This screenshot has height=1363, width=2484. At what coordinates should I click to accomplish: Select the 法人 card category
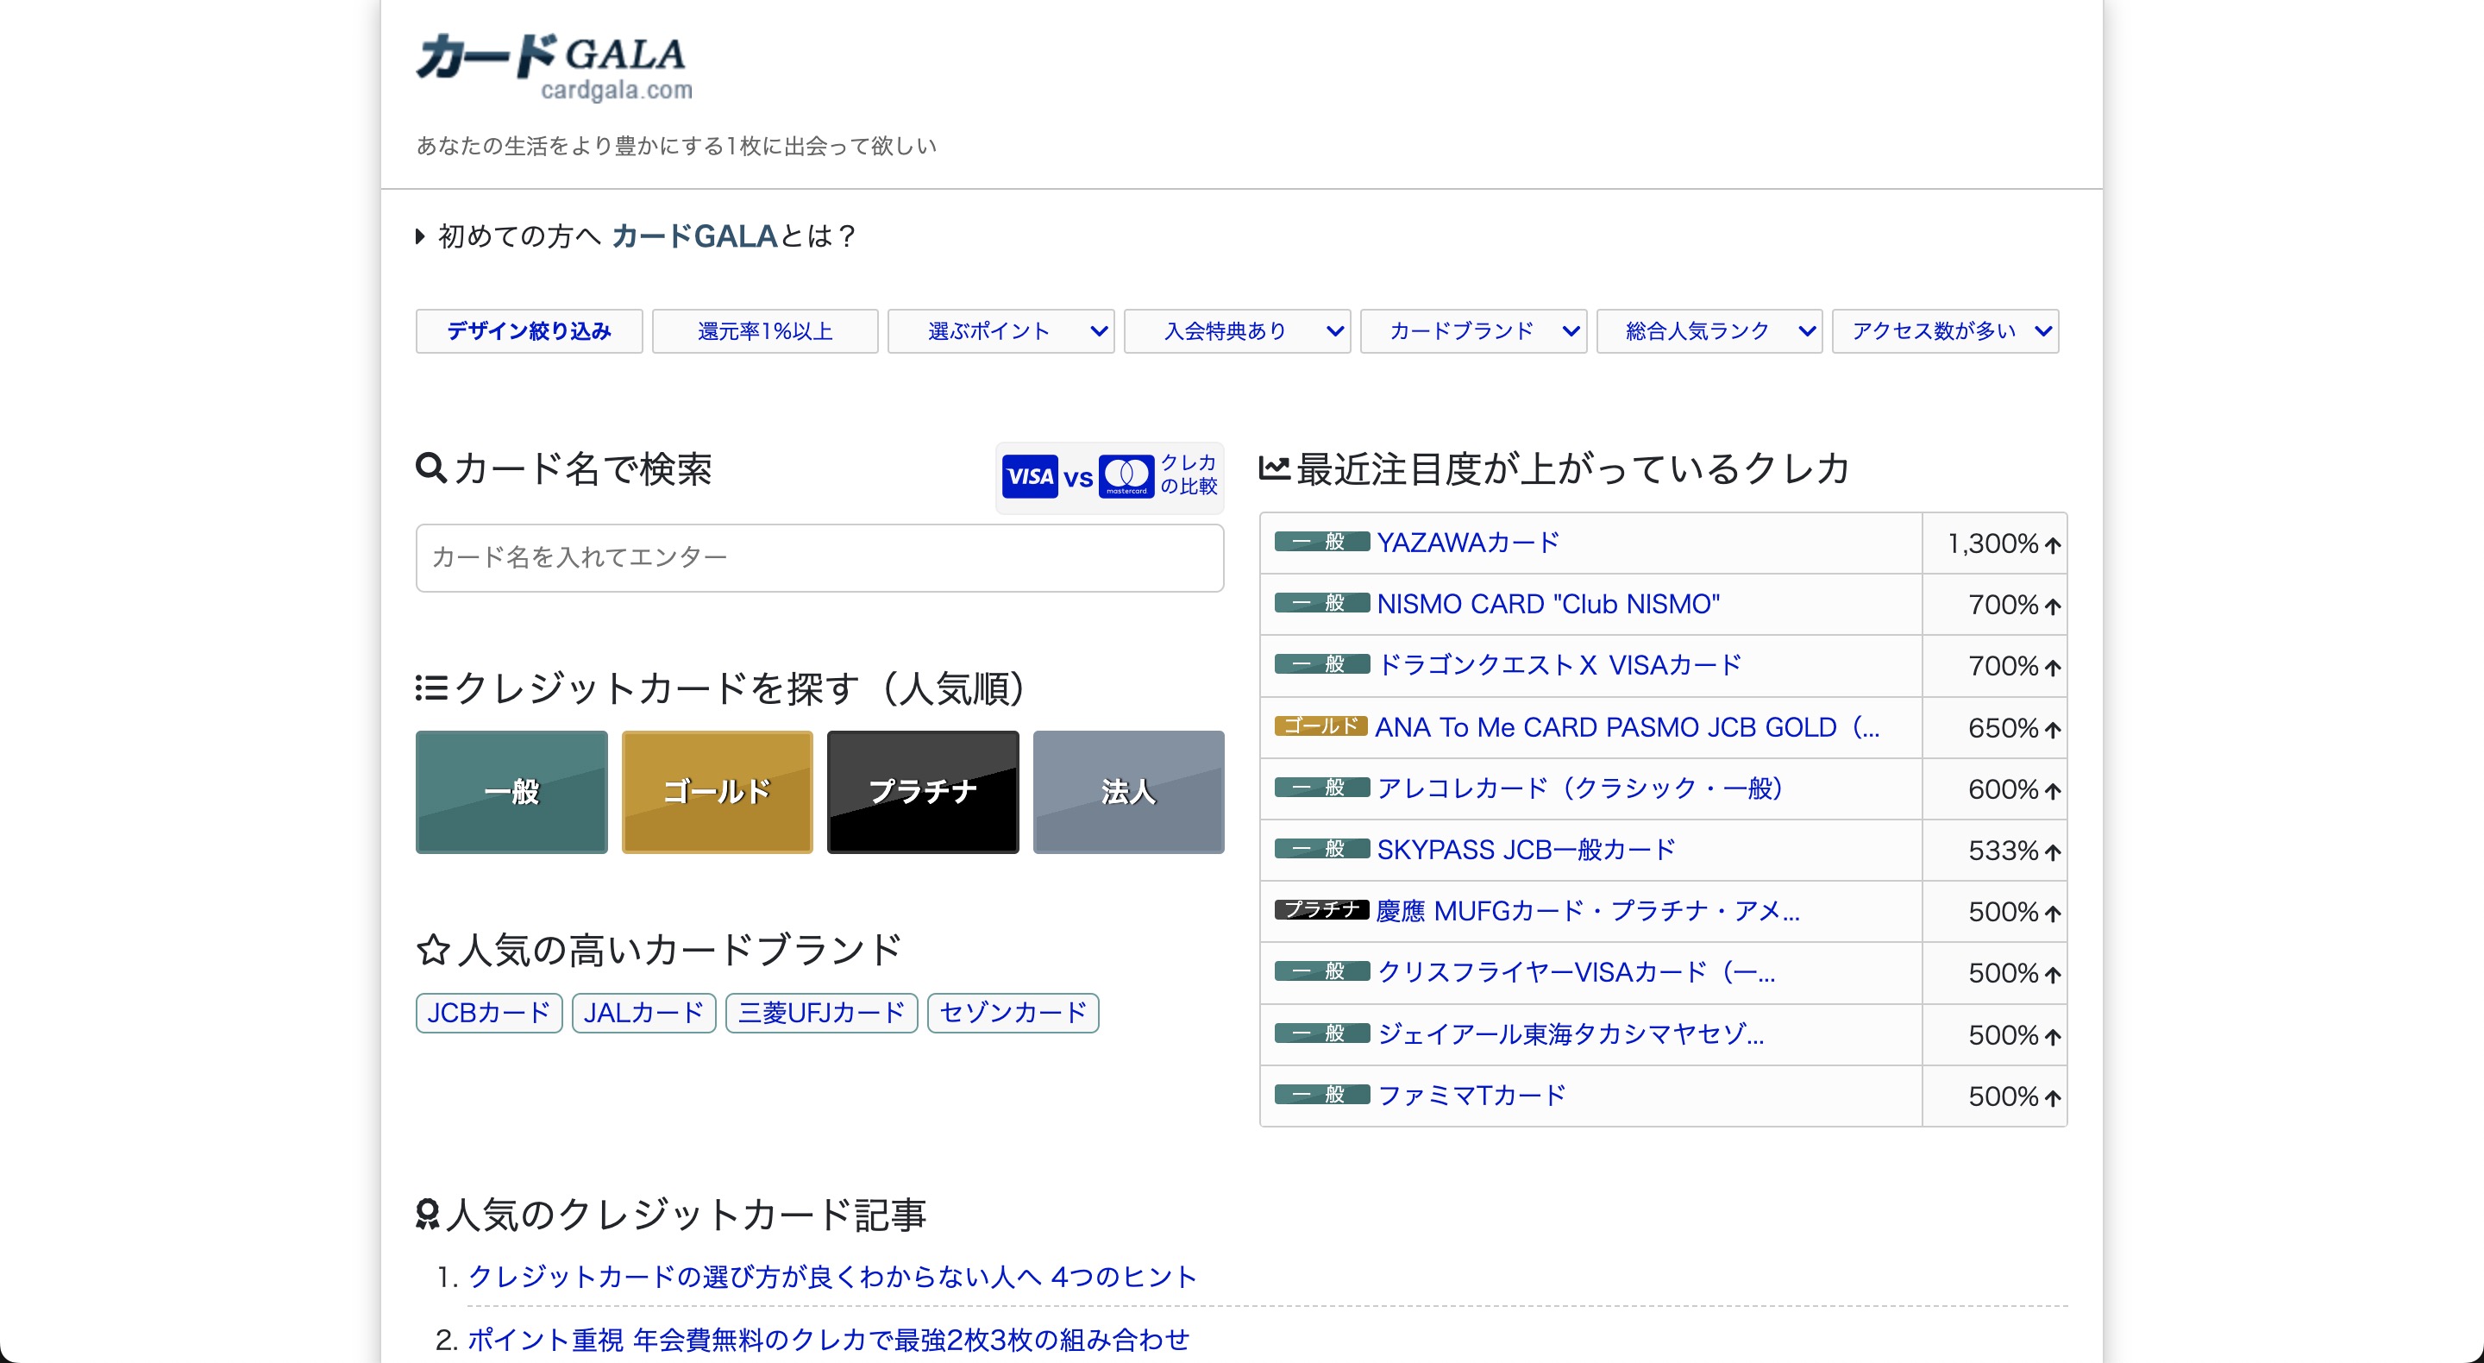[1128, 792]
